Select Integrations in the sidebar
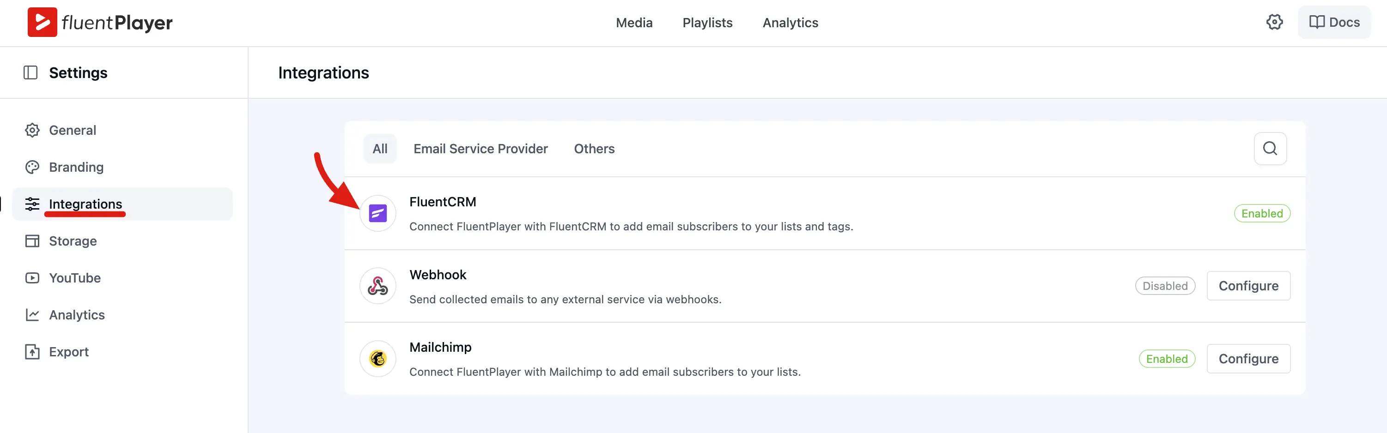 point(122,204)
